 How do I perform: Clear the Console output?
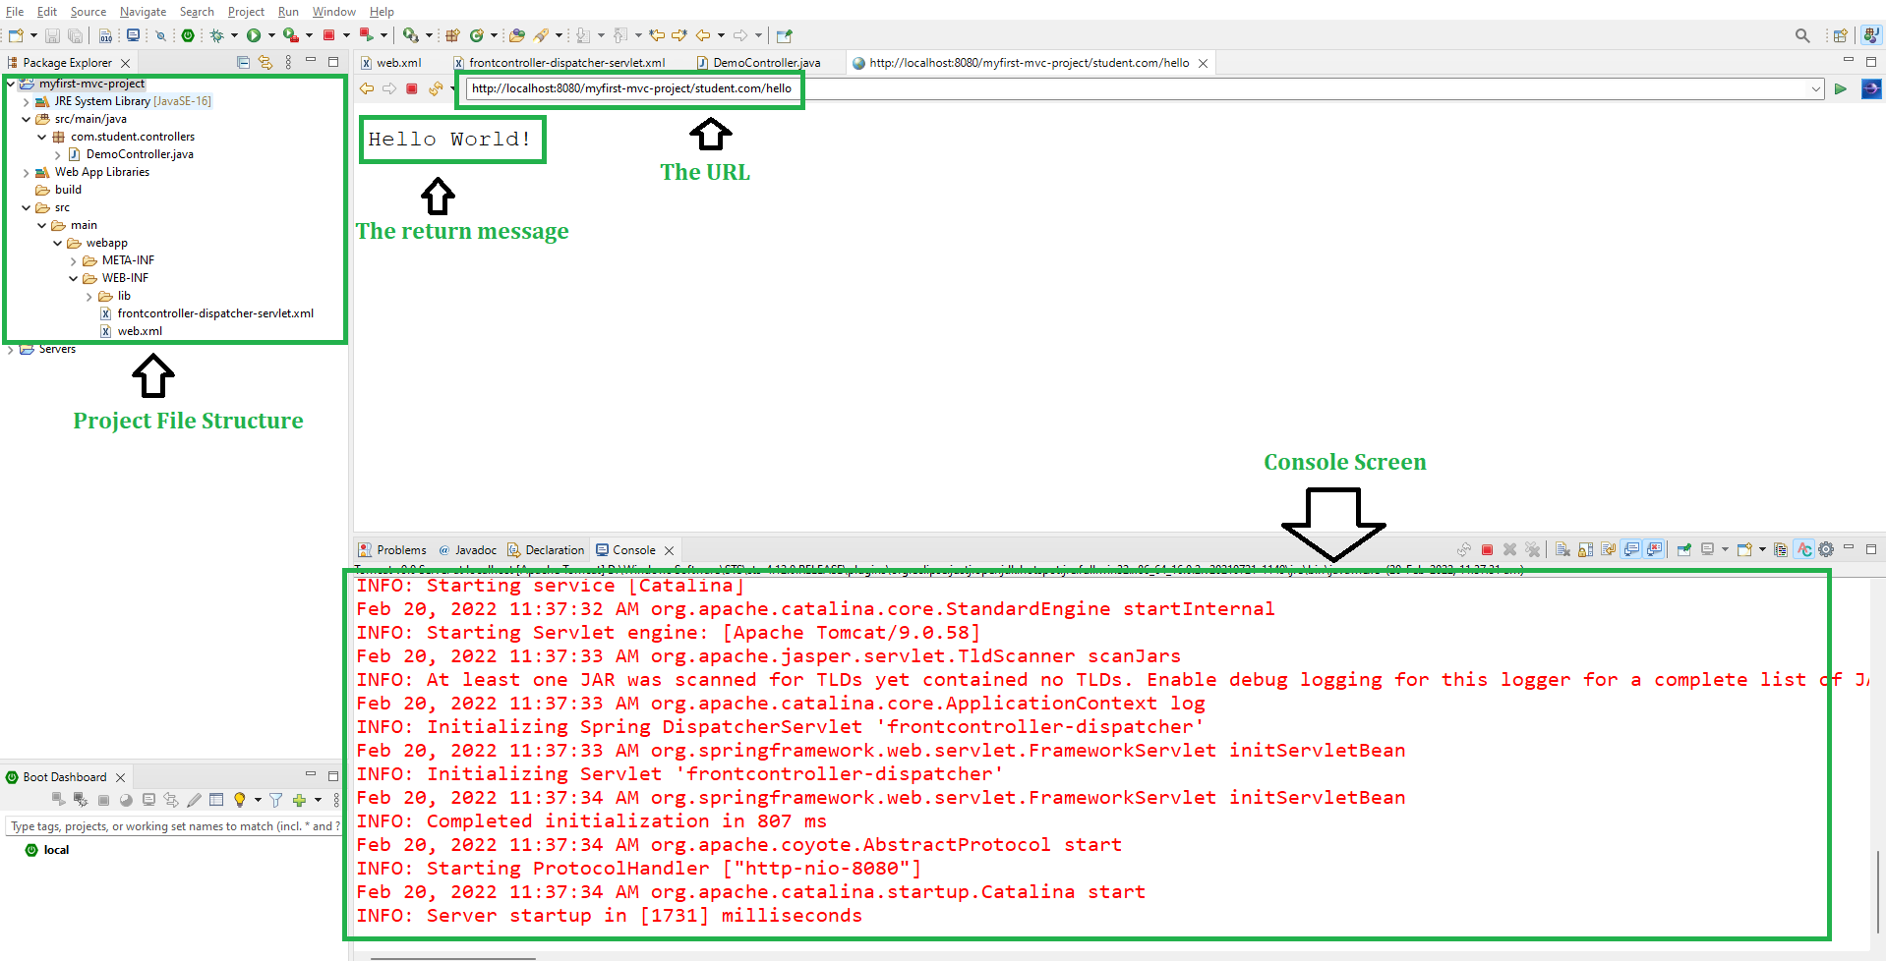[x=1562, y=549]
